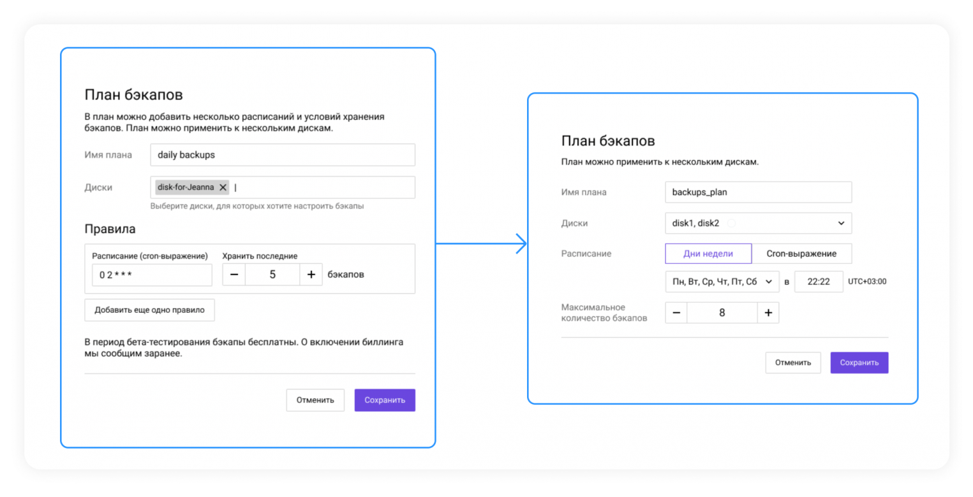Open the disk1, disk2 dropdown chevron
Screen dimensions: 973x497
coord(841,224)
